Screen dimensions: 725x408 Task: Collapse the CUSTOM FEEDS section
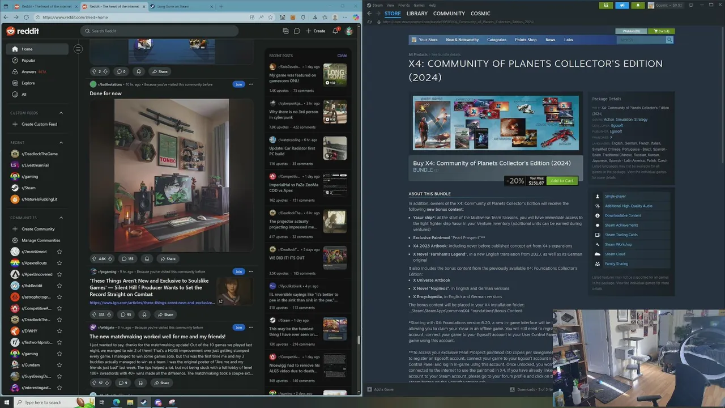[x=61, y=113]
